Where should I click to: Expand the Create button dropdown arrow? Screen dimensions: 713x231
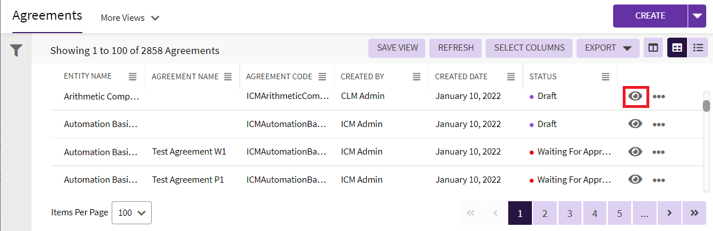(697, 16)
